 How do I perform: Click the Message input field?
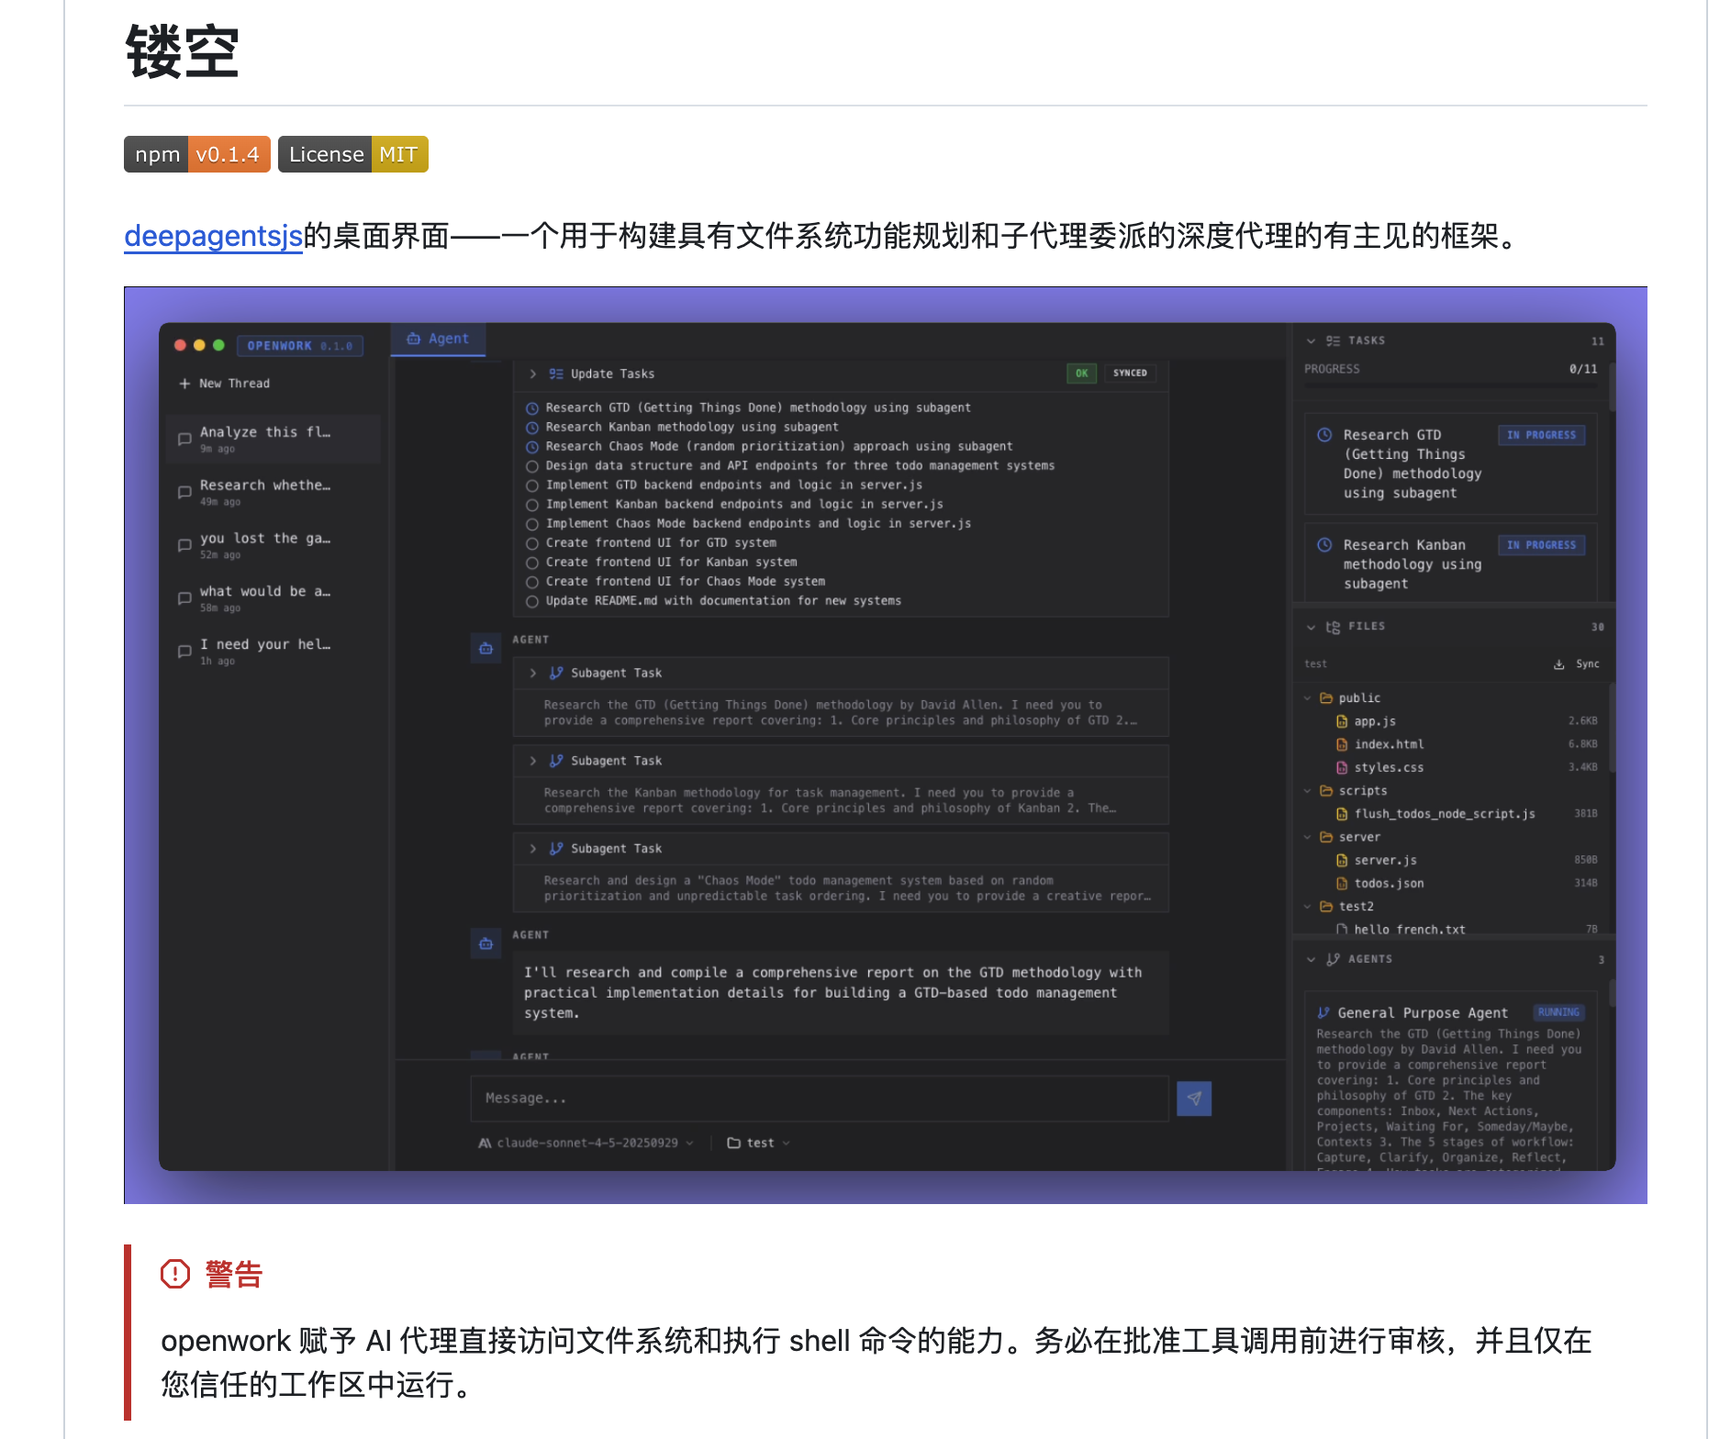point(819,1099)
